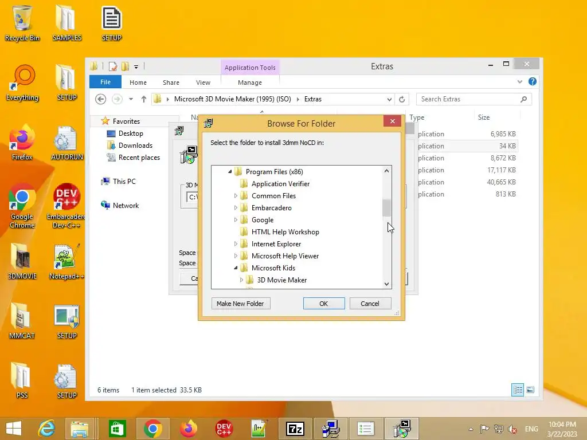Expand the Embarcadero folder node
This screenshot has height=440, width=587.
coord(236,207)
